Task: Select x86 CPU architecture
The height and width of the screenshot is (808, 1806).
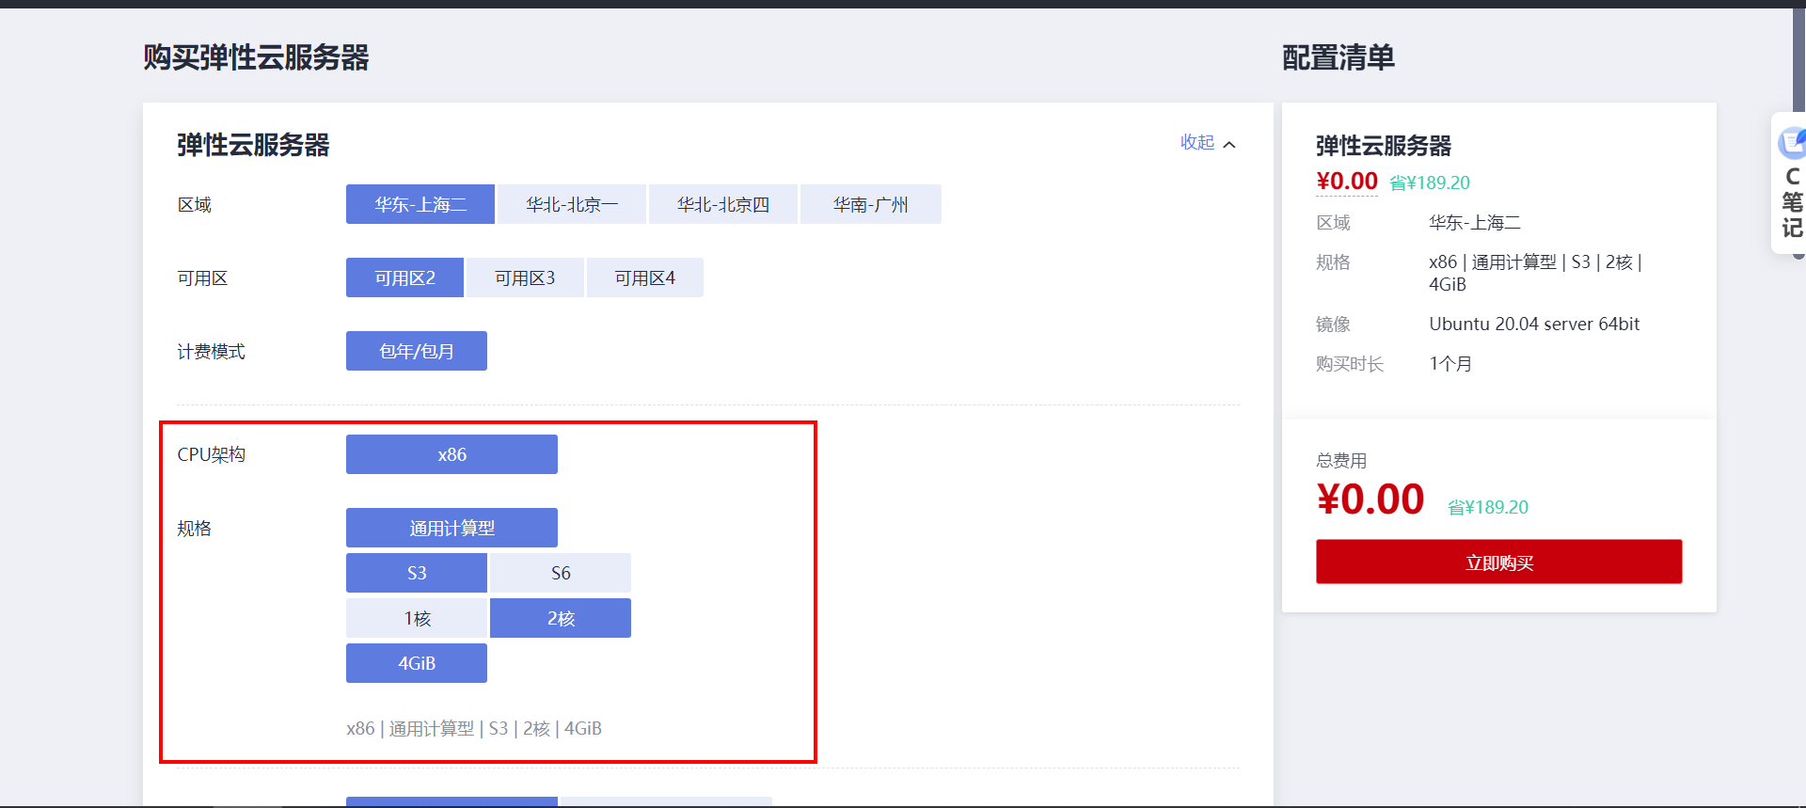Action: click(x=451, y=454)
